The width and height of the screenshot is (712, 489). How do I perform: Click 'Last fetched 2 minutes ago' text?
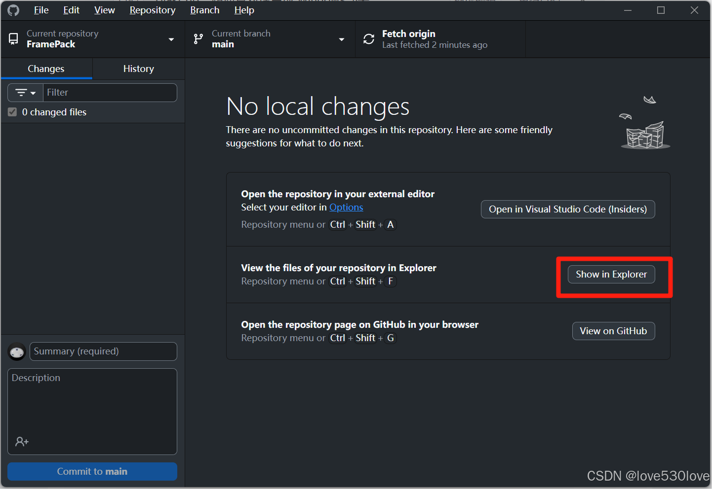(x=435, y=45)
